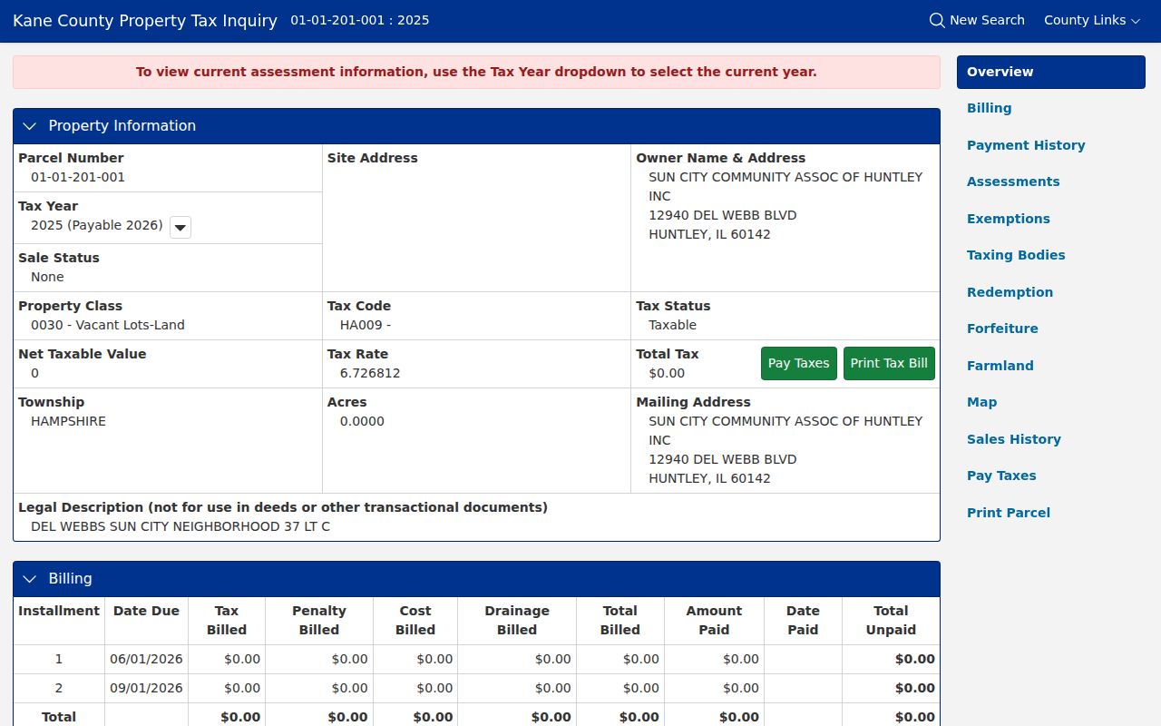
Task: Click the property class 0030 - Vacant Lots-Land
Action: coord(108,325)
